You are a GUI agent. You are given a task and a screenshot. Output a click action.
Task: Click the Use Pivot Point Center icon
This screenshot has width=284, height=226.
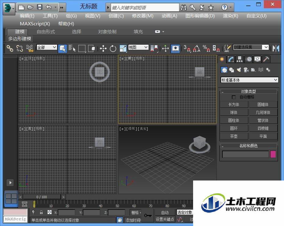point(154,49)
